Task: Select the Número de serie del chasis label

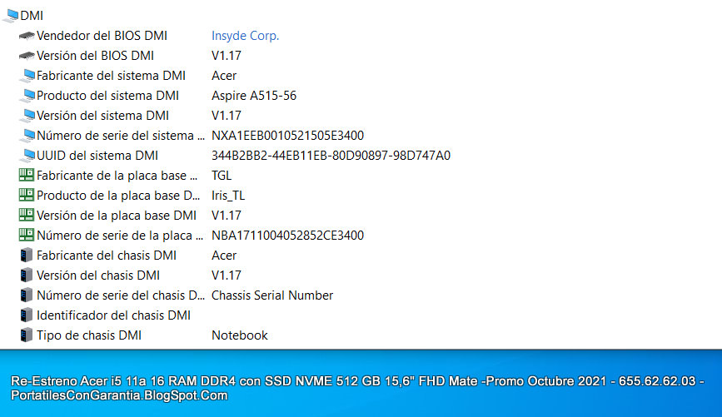Action: tap(121, 295)
